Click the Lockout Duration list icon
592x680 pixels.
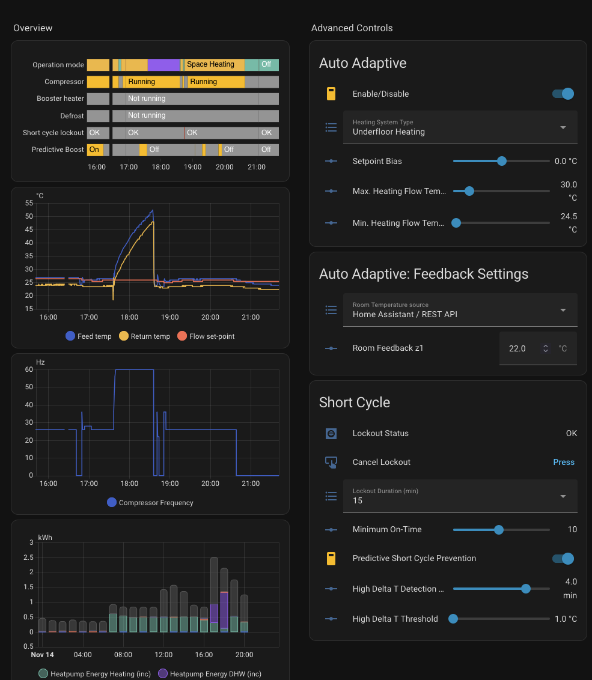click(x=331, y=496)
